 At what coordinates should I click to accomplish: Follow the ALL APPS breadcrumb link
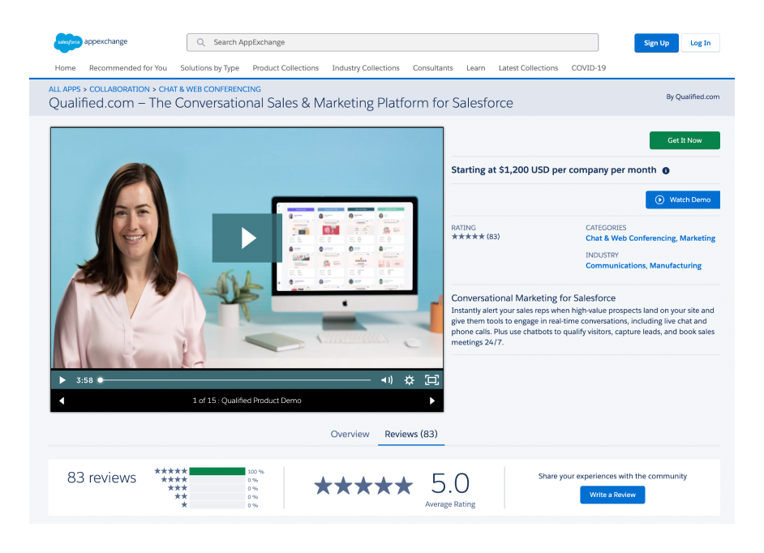click(64, 89)
